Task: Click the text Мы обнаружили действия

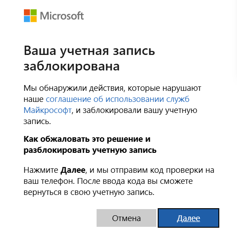Action: click(74, 88)
